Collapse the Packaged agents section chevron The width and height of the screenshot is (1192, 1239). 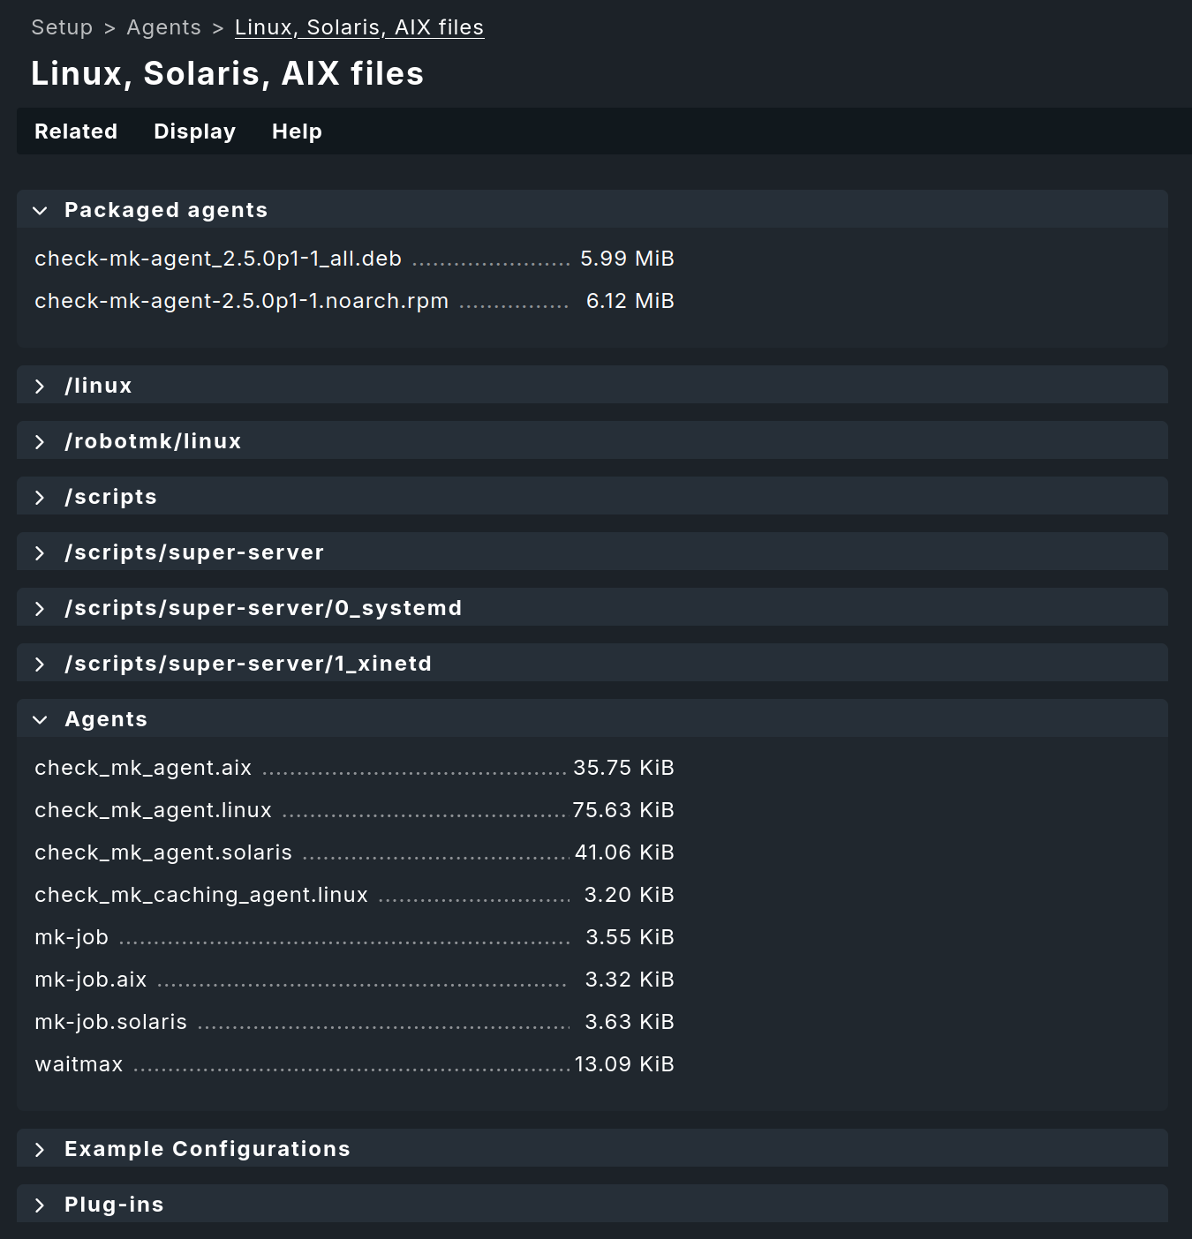click(x=40, y=210)
